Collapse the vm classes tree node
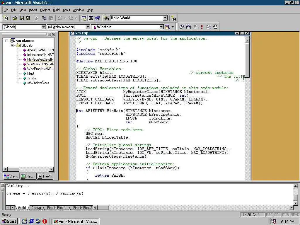The height and width of the screenshot is (225, 300). [7, 40]
